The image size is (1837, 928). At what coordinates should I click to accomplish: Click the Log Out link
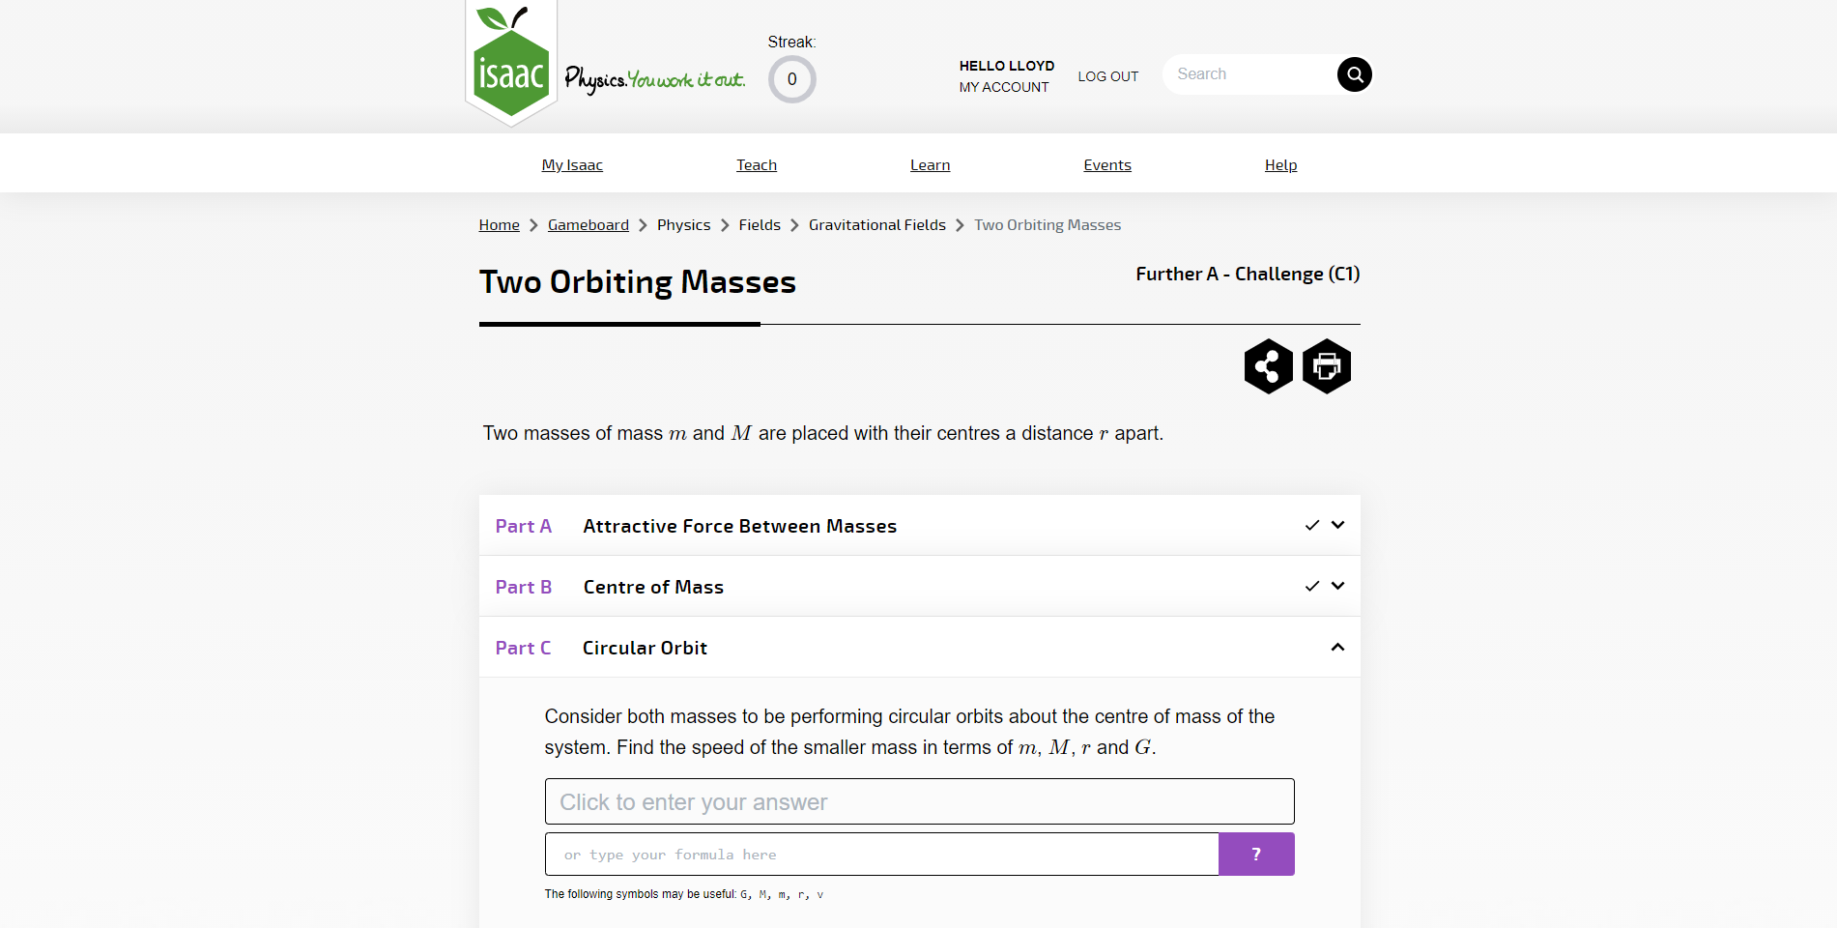coord(1108,76)
